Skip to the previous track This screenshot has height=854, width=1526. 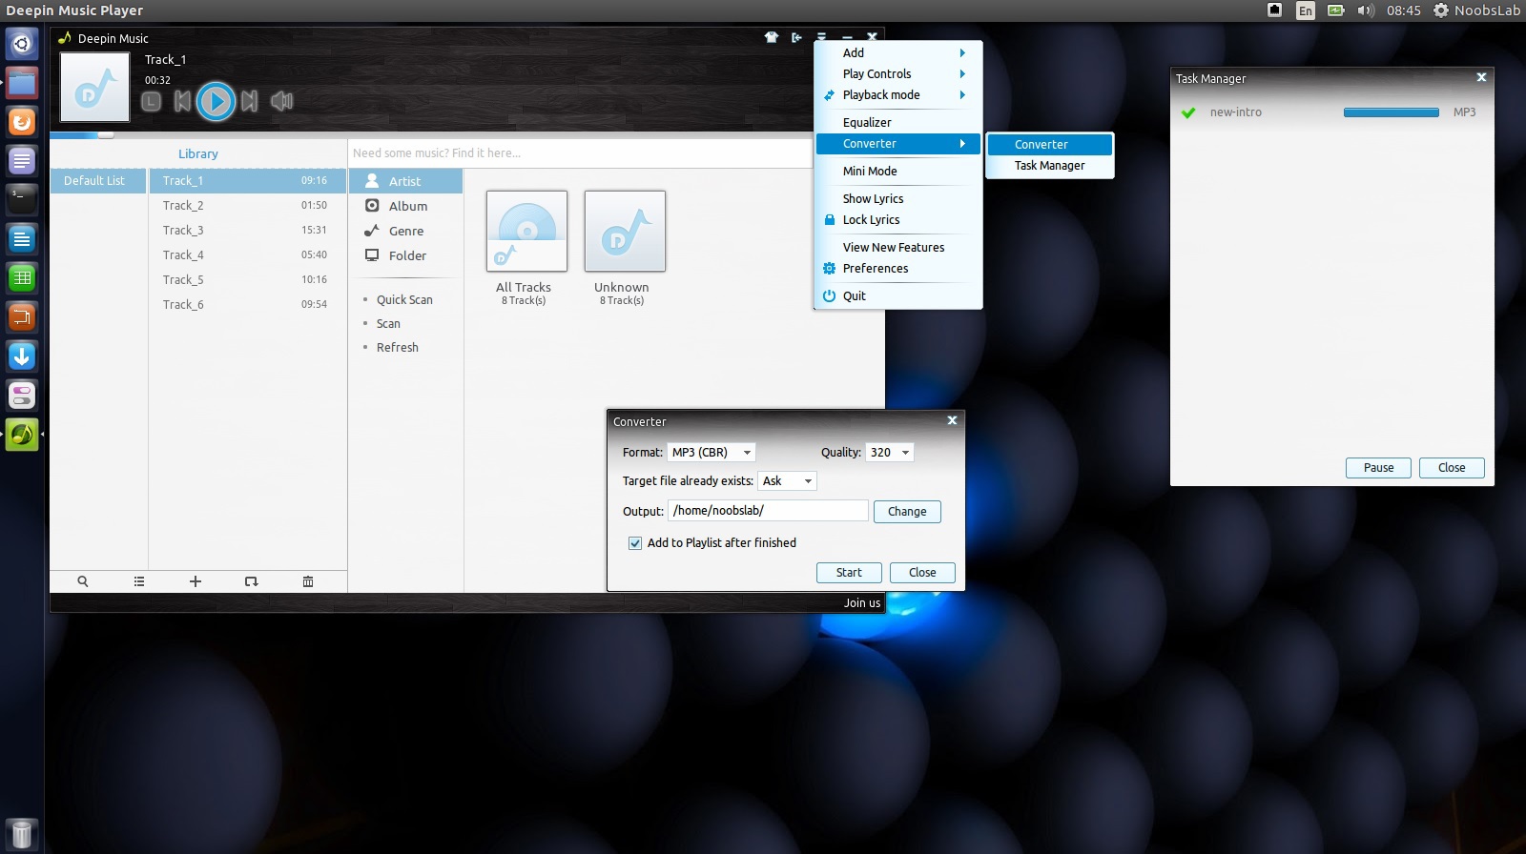click(x=182, y=101)
